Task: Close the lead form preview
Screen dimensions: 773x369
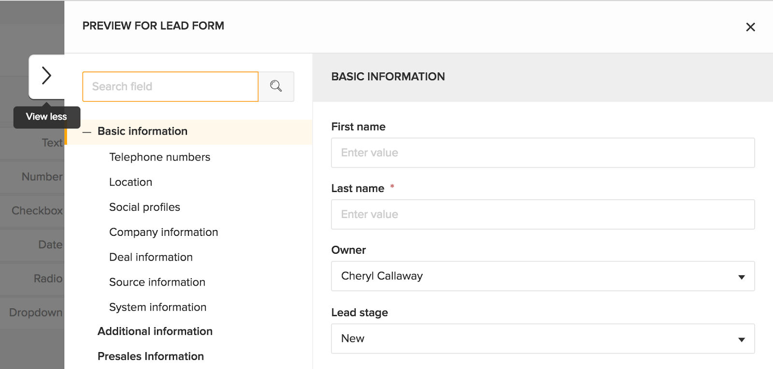Action: pyautogui.click(x=750, y=27)
